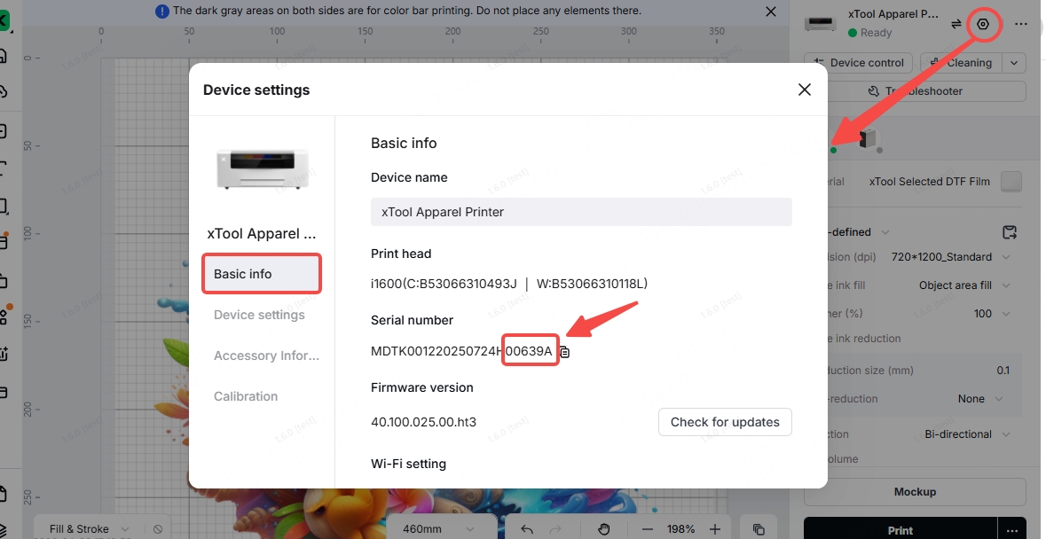Open the Fill & Stroke dropdown
This screenshot has width=1046, height=539.
coord(90,529)
